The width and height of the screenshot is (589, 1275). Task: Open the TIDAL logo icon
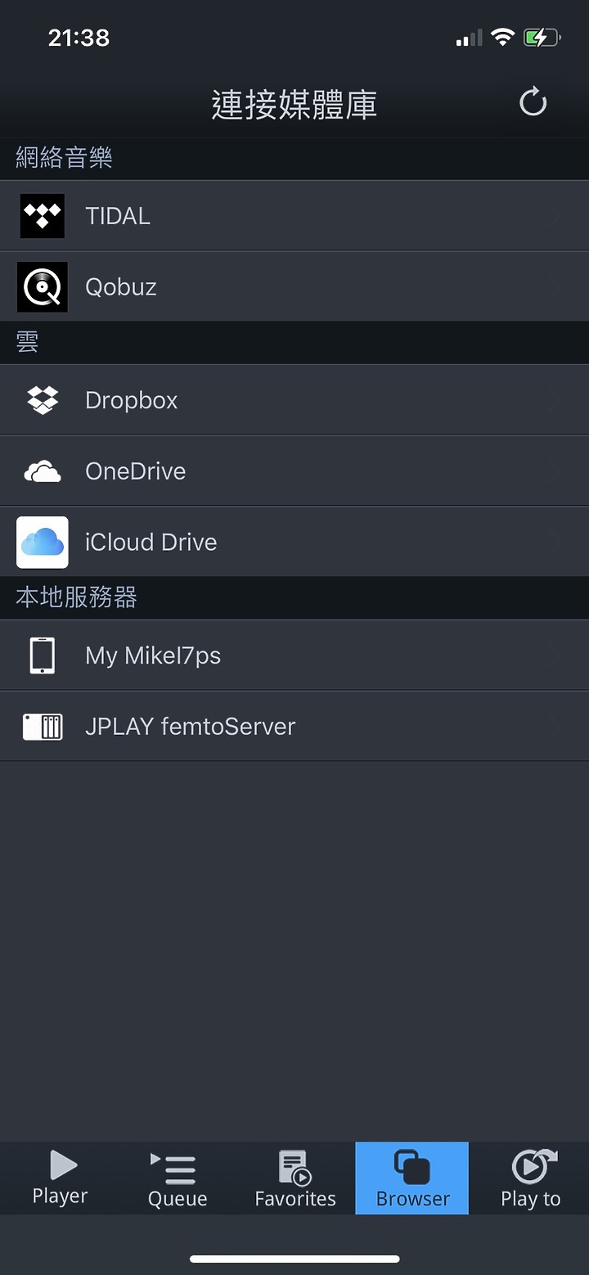click(43, 216)
